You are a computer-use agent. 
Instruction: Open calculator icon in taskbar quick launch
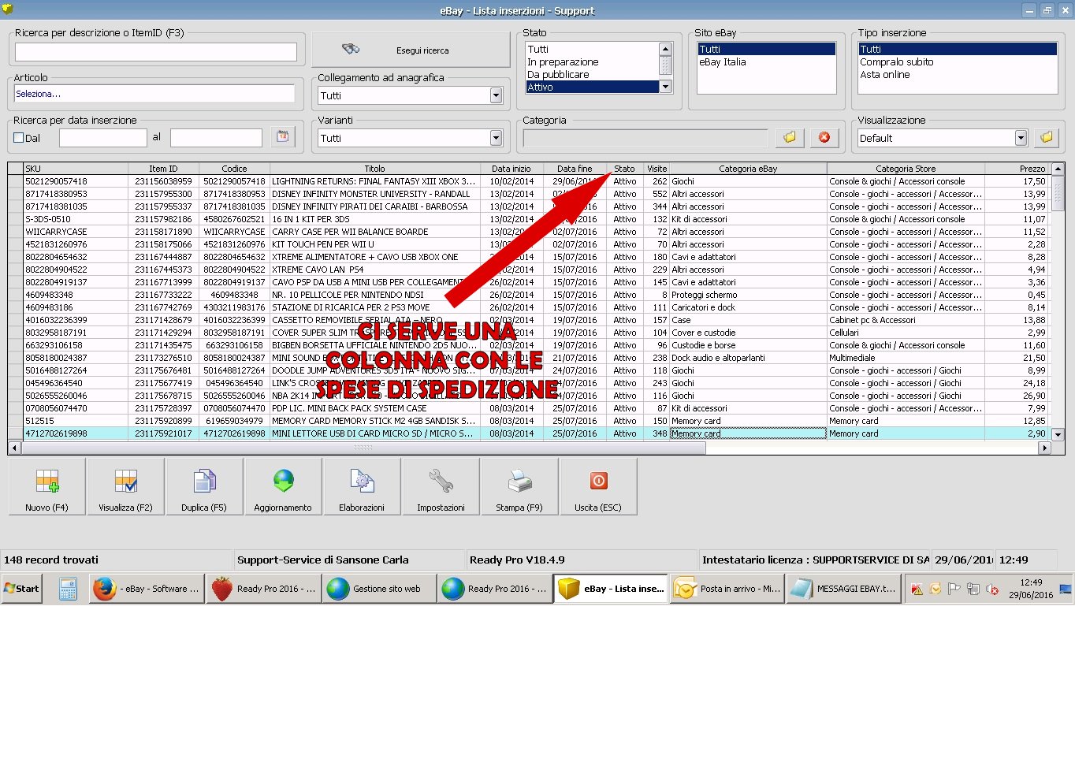pos(68,589)
